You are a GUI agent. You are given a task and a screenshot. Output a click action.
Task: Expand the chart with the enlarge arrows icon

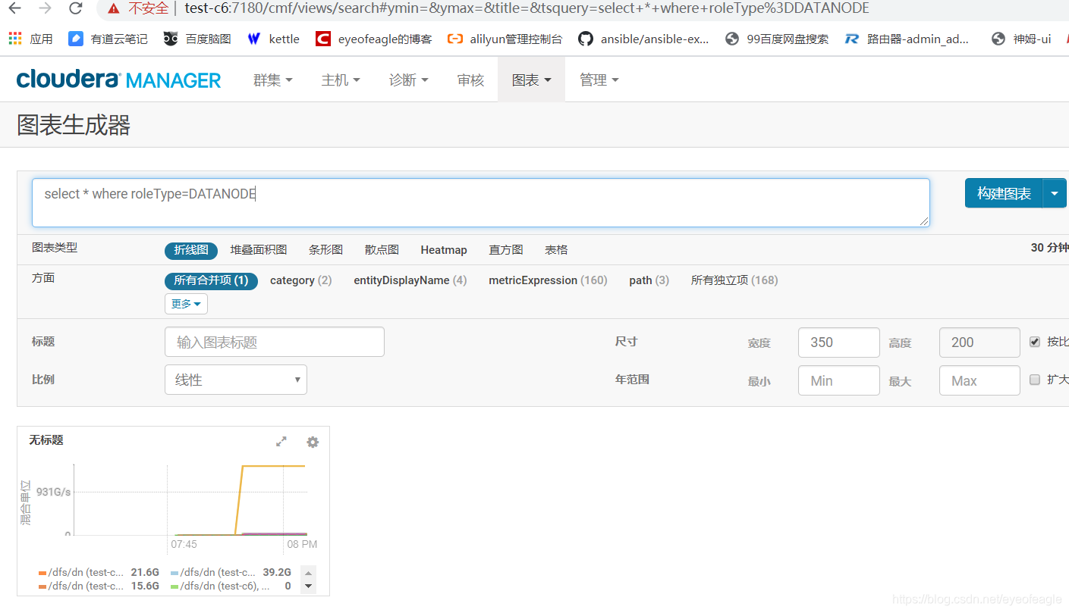click(281, 441)
